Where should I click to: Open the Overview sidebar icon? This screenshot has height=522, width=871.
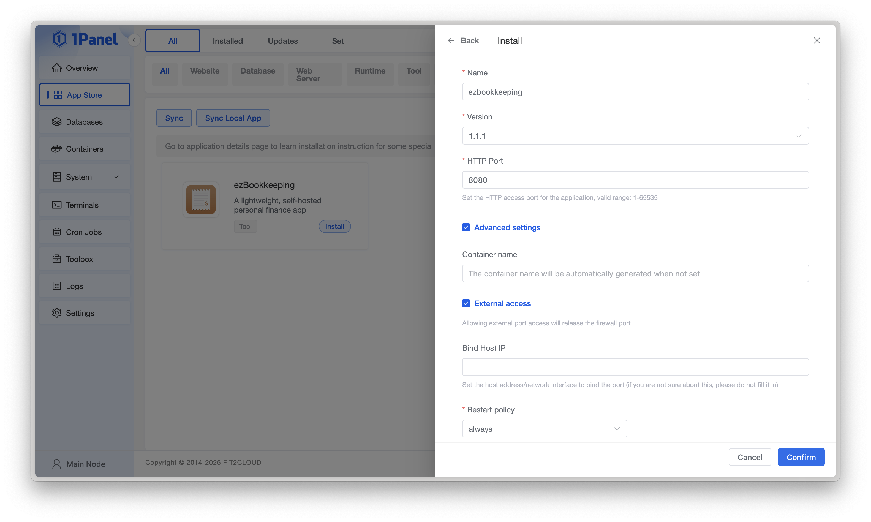[x=57, y=67]
